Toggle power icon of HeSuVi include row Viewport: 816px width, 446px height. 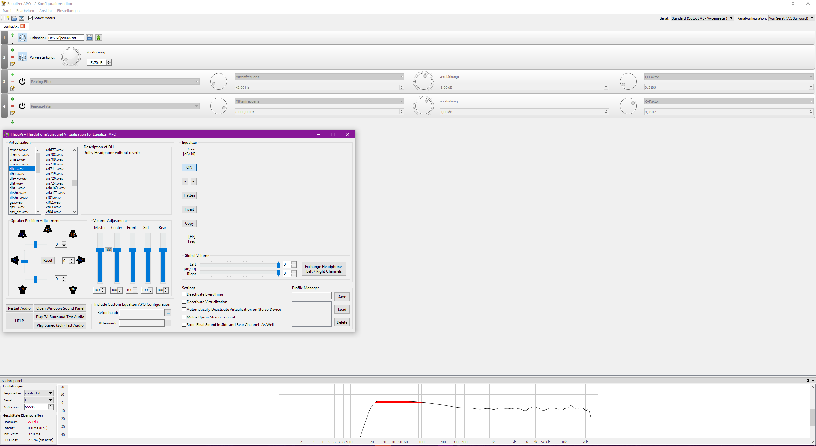coord(22,38)
